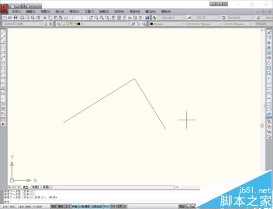Open the 文件(F) menu

click(16, 11)
